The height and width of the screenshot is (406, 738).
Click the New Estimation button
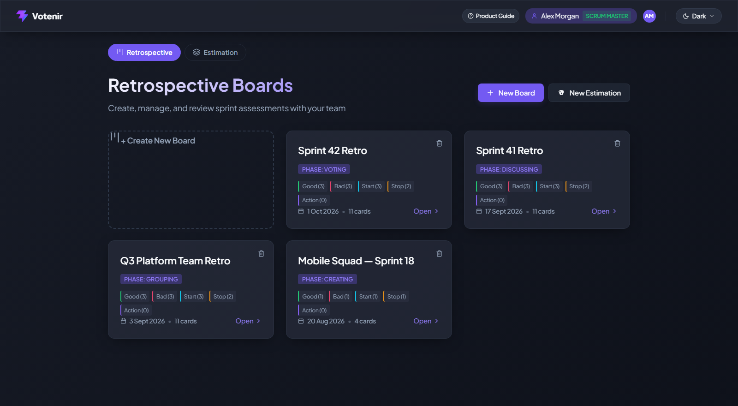(589, 93)
